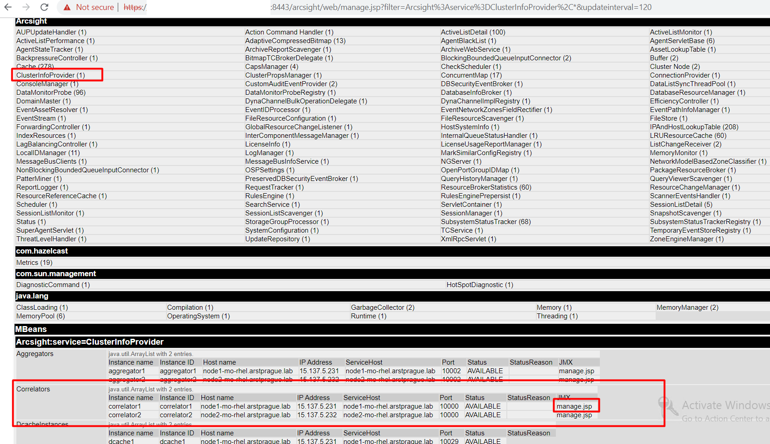Image resolution: width=770 pixels, height=444 pixels.
Task: Open the Threading (1) link
Action: coord(557,316)
